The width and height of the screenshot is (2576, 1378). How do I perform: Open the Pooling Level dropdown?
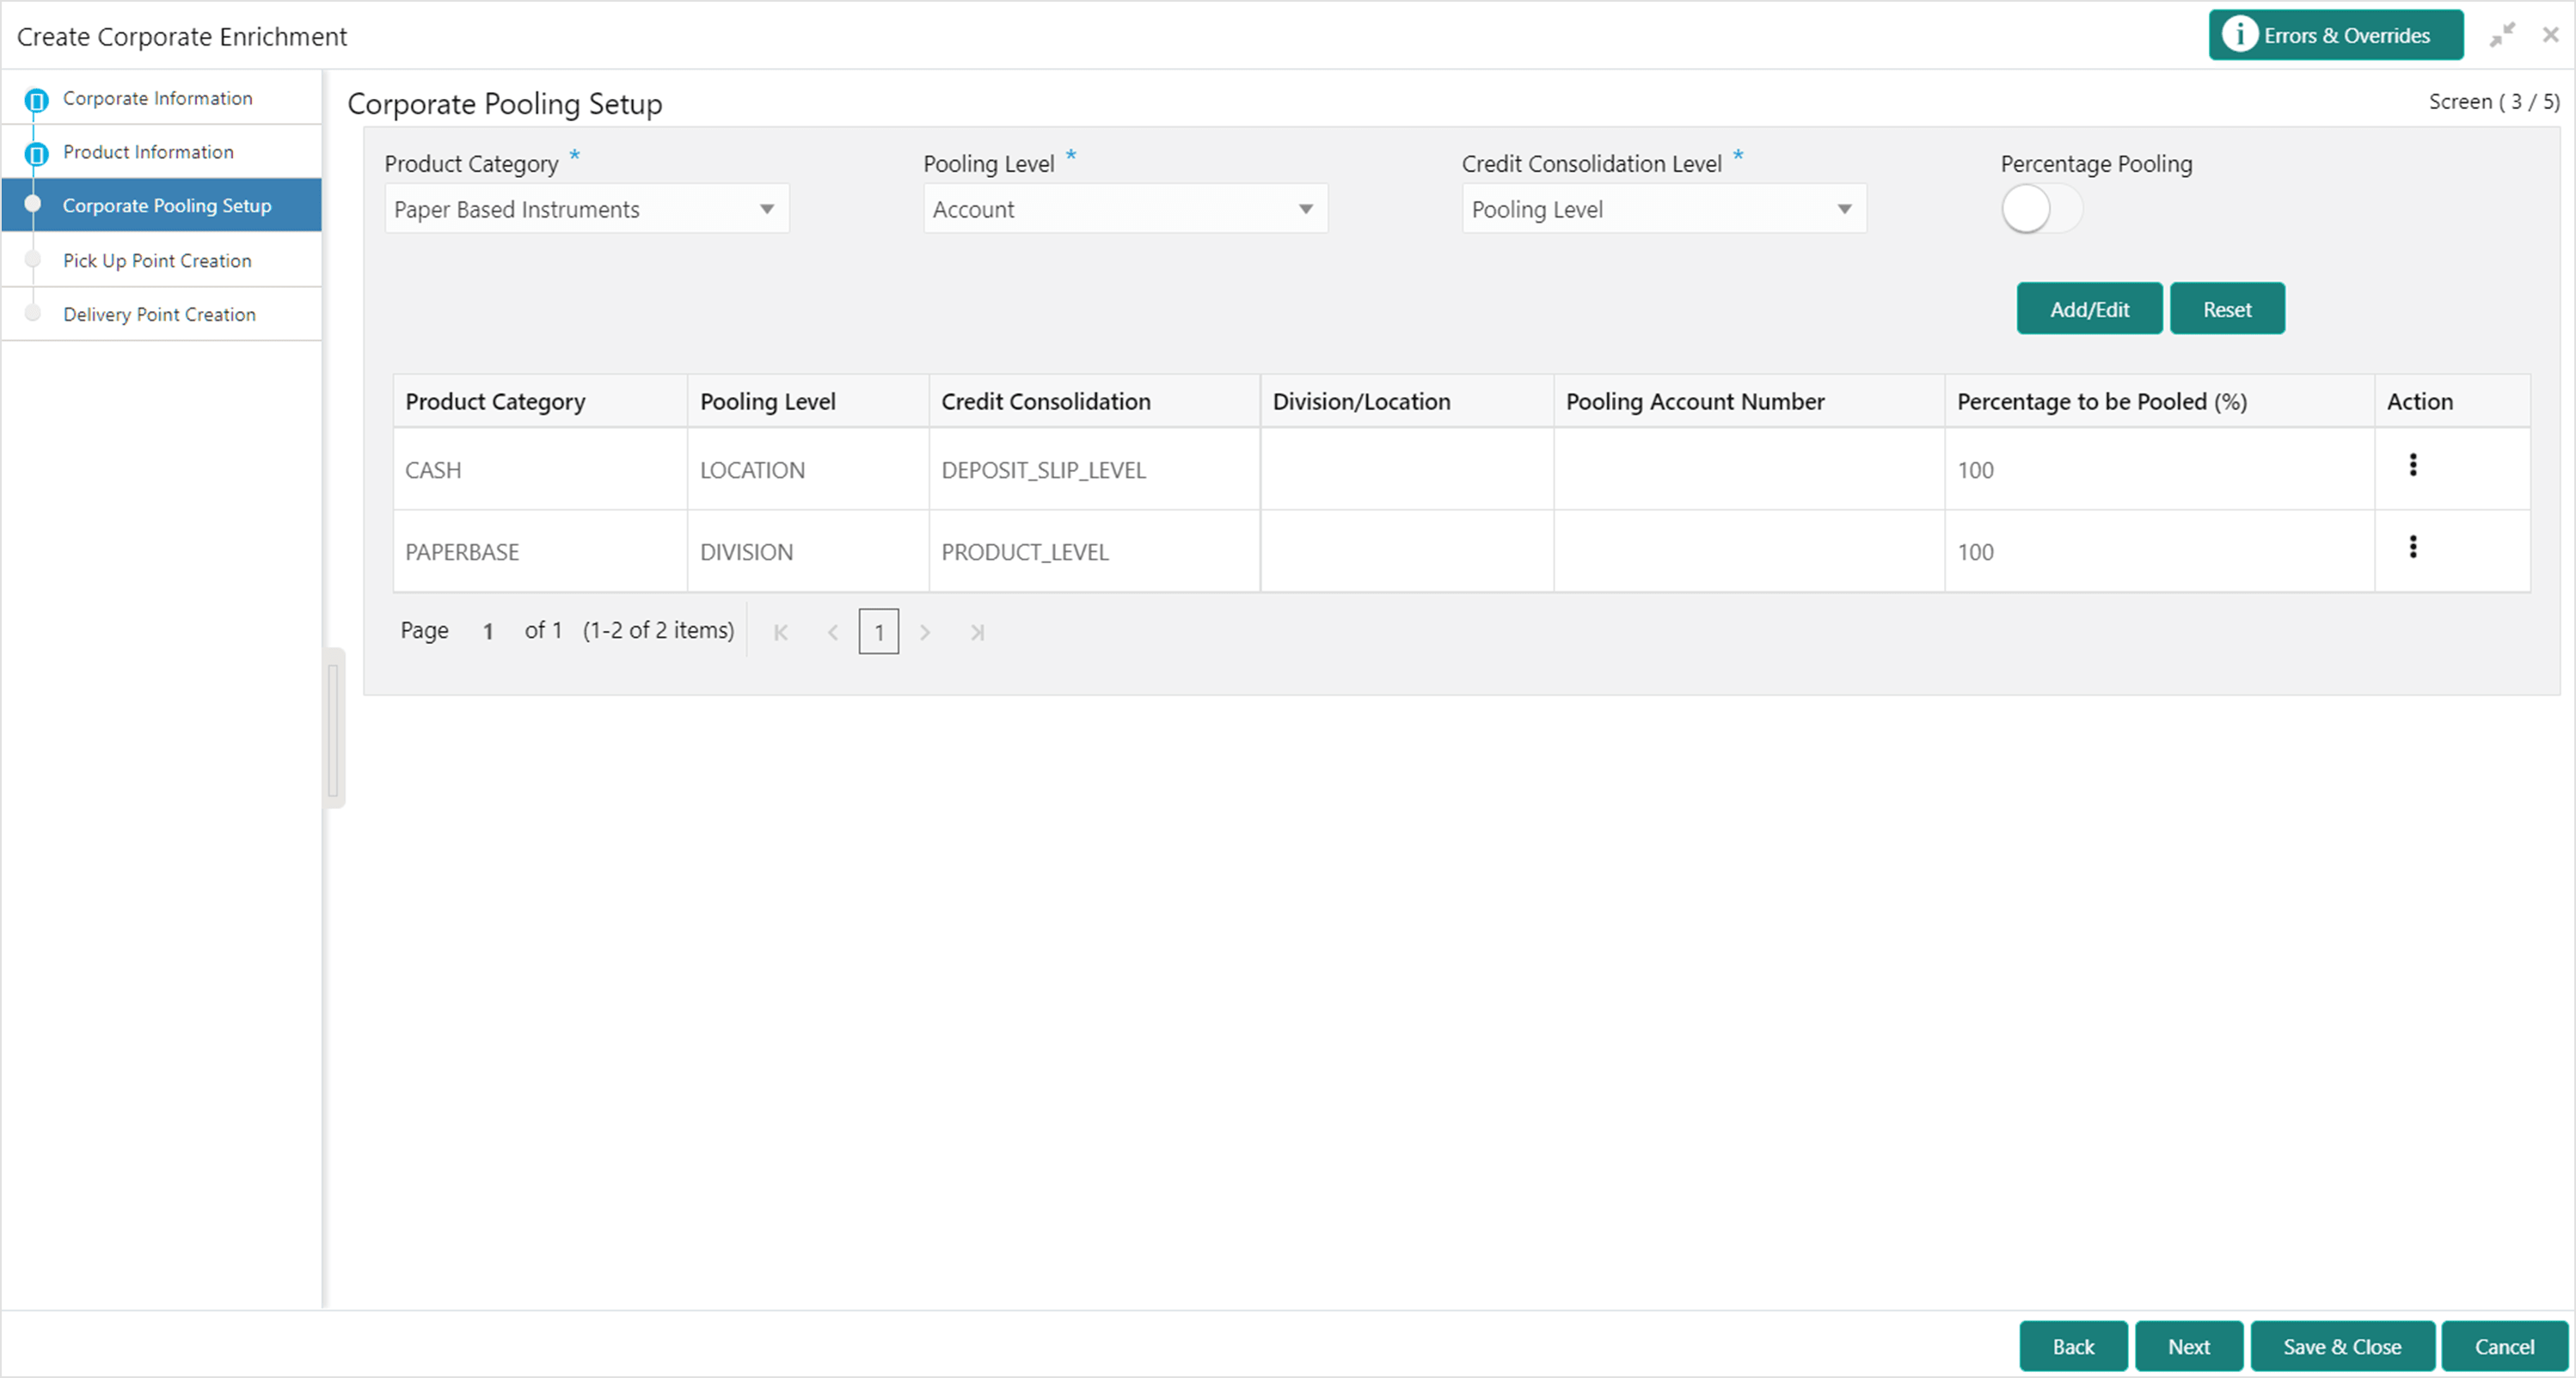pyautogui.click(x=1125, y=209)
